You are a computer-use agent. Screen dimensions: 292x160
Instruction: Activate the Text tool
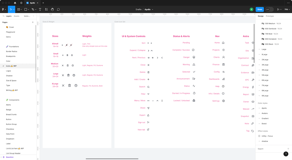coord(40,9)
